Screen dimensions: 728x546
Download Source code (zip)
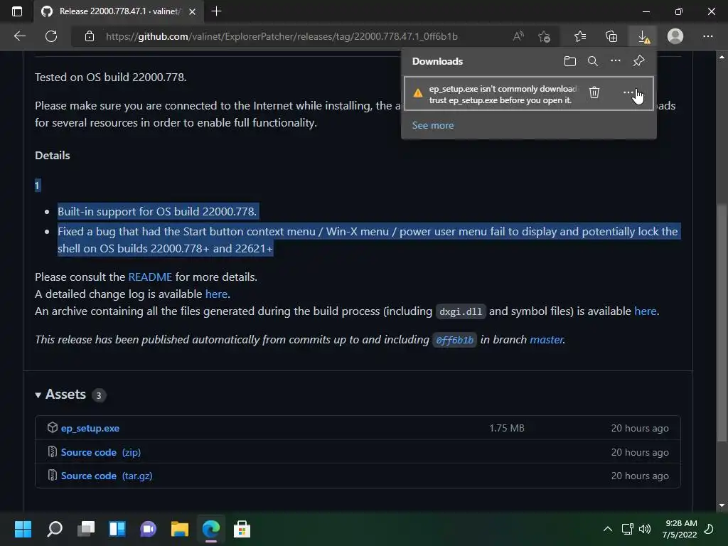101,452
